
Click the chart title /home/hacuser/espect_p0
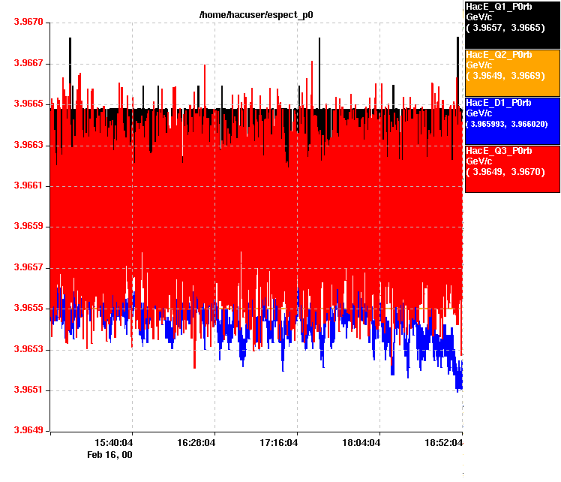pyautogui.click(x=256, y=15)
